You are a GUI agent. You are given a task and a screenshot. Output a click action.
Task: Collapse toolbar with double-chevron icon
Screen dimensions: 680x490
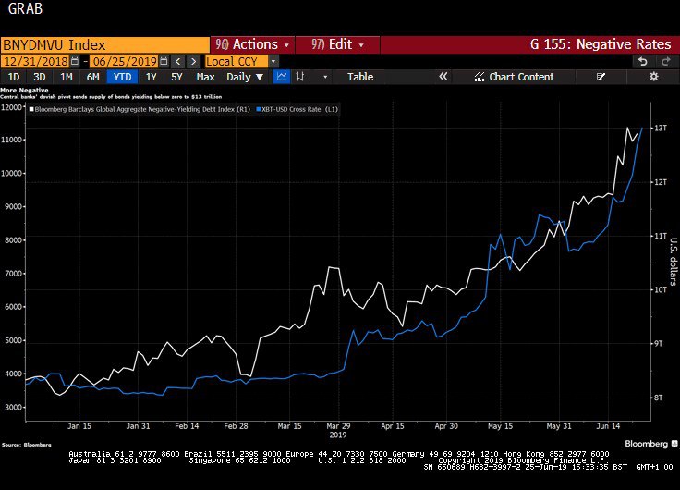pos(443,77)
